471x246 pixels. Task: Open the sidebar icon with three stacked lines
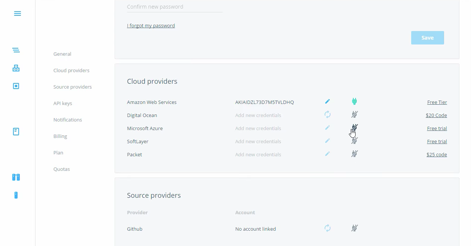click(x=16, y=50)
